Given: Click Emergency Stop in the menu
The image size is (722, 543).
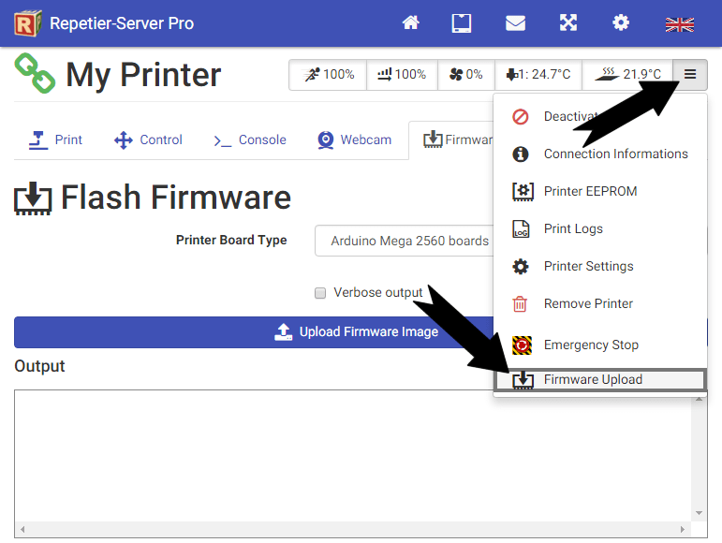Looking at the screenshot, I should pos(590,345).
